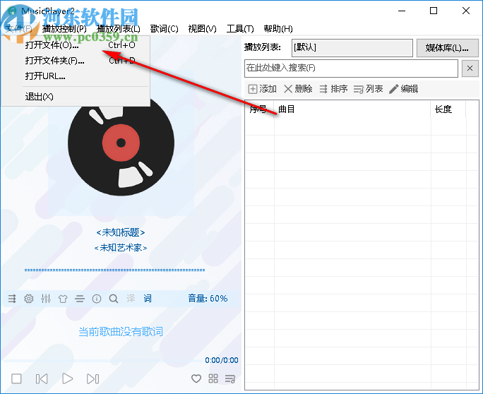Toggle lyric translation 译 button

[x=131, y=298]
